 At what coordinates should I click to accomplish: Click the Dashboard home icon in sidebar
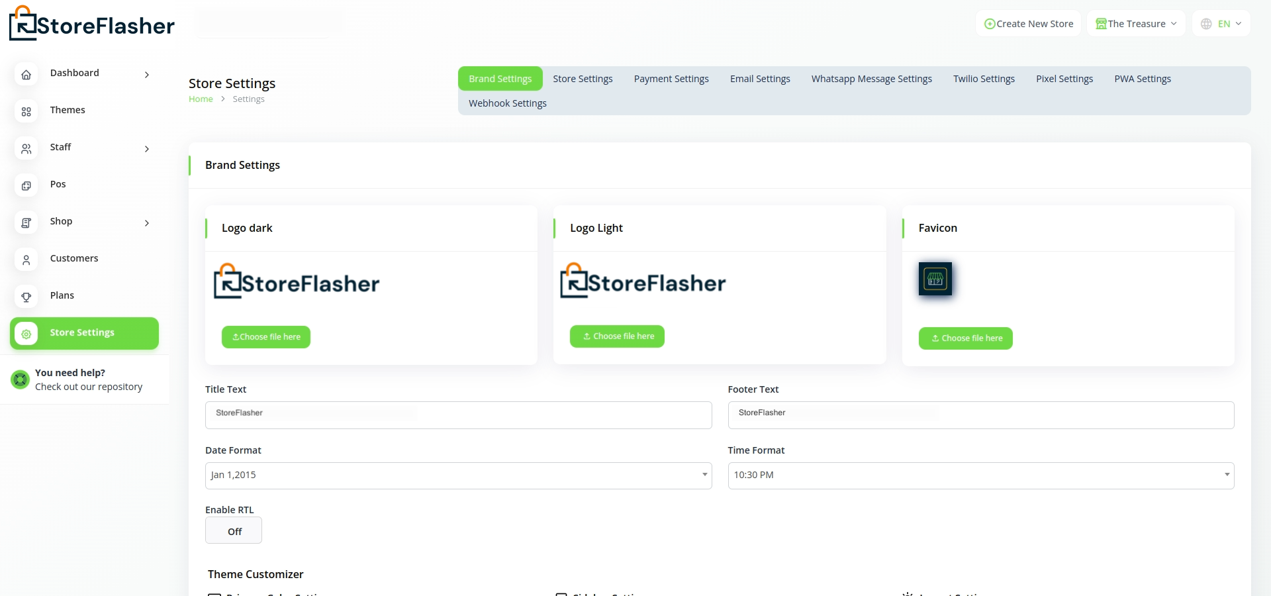pos(26,75)
